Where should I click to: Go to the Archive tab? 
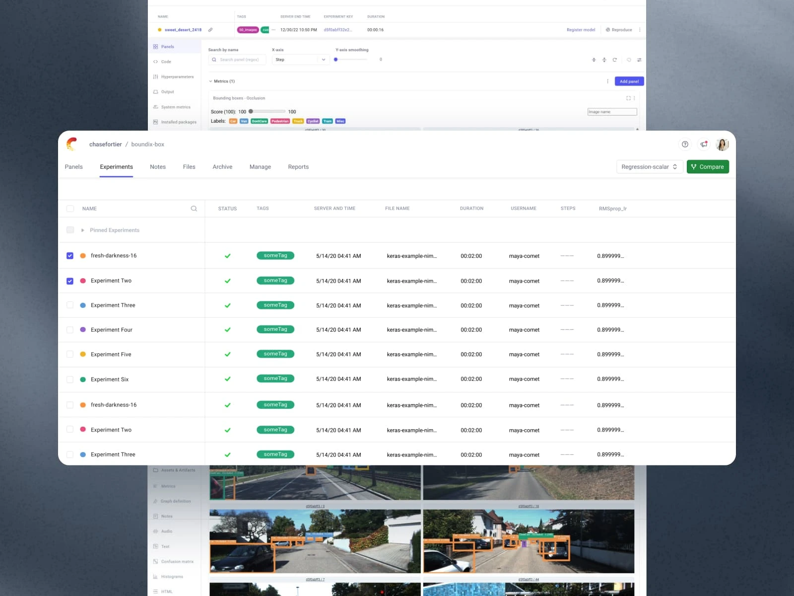222,167
